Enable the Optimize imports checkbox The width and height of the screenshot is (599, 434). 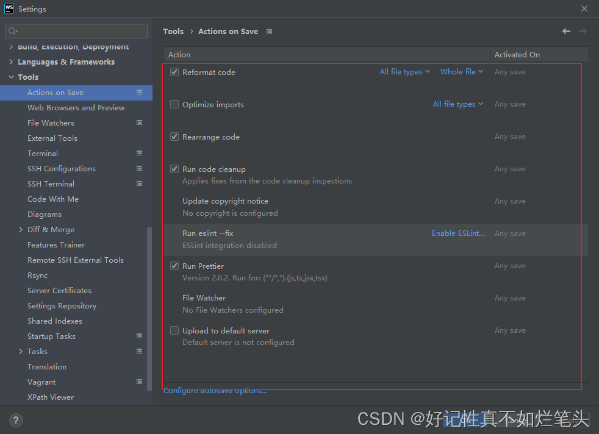(174, 104)
